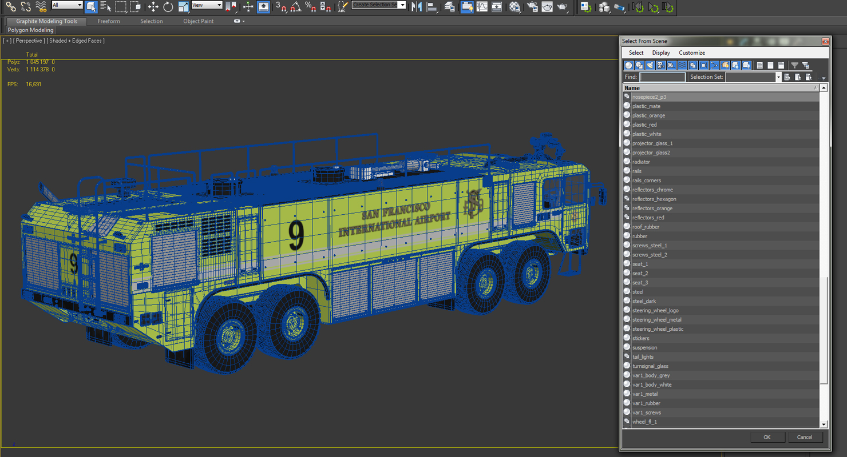The width and height of the screenshot is (847, 457).
Task: Select var1_body_grey in the list
Action: (x=721, y=375)
